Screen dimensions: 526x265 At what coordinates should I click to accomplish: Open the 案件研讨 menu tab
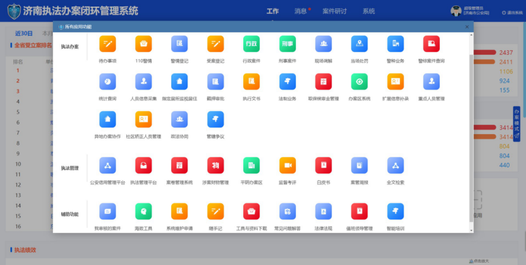coord(334,11)
